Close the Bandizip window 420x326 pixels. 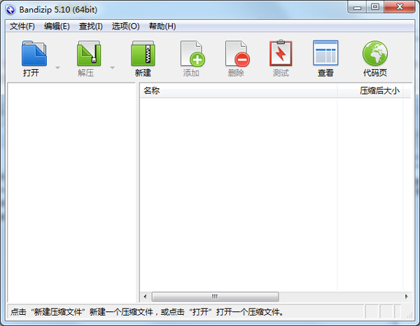pos(400,7)
